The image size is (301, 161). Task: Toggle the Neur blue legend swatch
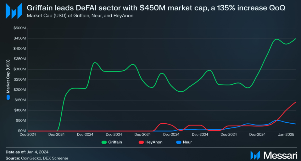[x=179, y=142]
